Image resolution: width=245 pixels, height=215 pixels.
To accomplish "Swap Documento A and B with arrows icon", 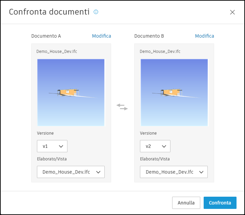I will pos(122,107).
